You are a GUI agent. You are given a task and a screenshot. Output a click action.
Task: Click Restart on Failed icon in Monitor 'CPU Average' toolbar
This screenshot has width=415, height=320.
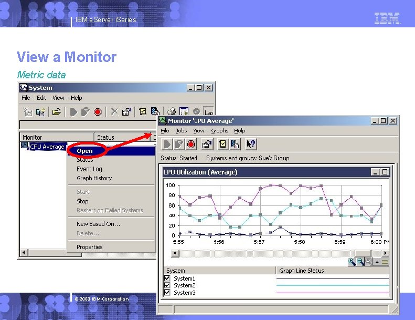(x=179, y=144)
